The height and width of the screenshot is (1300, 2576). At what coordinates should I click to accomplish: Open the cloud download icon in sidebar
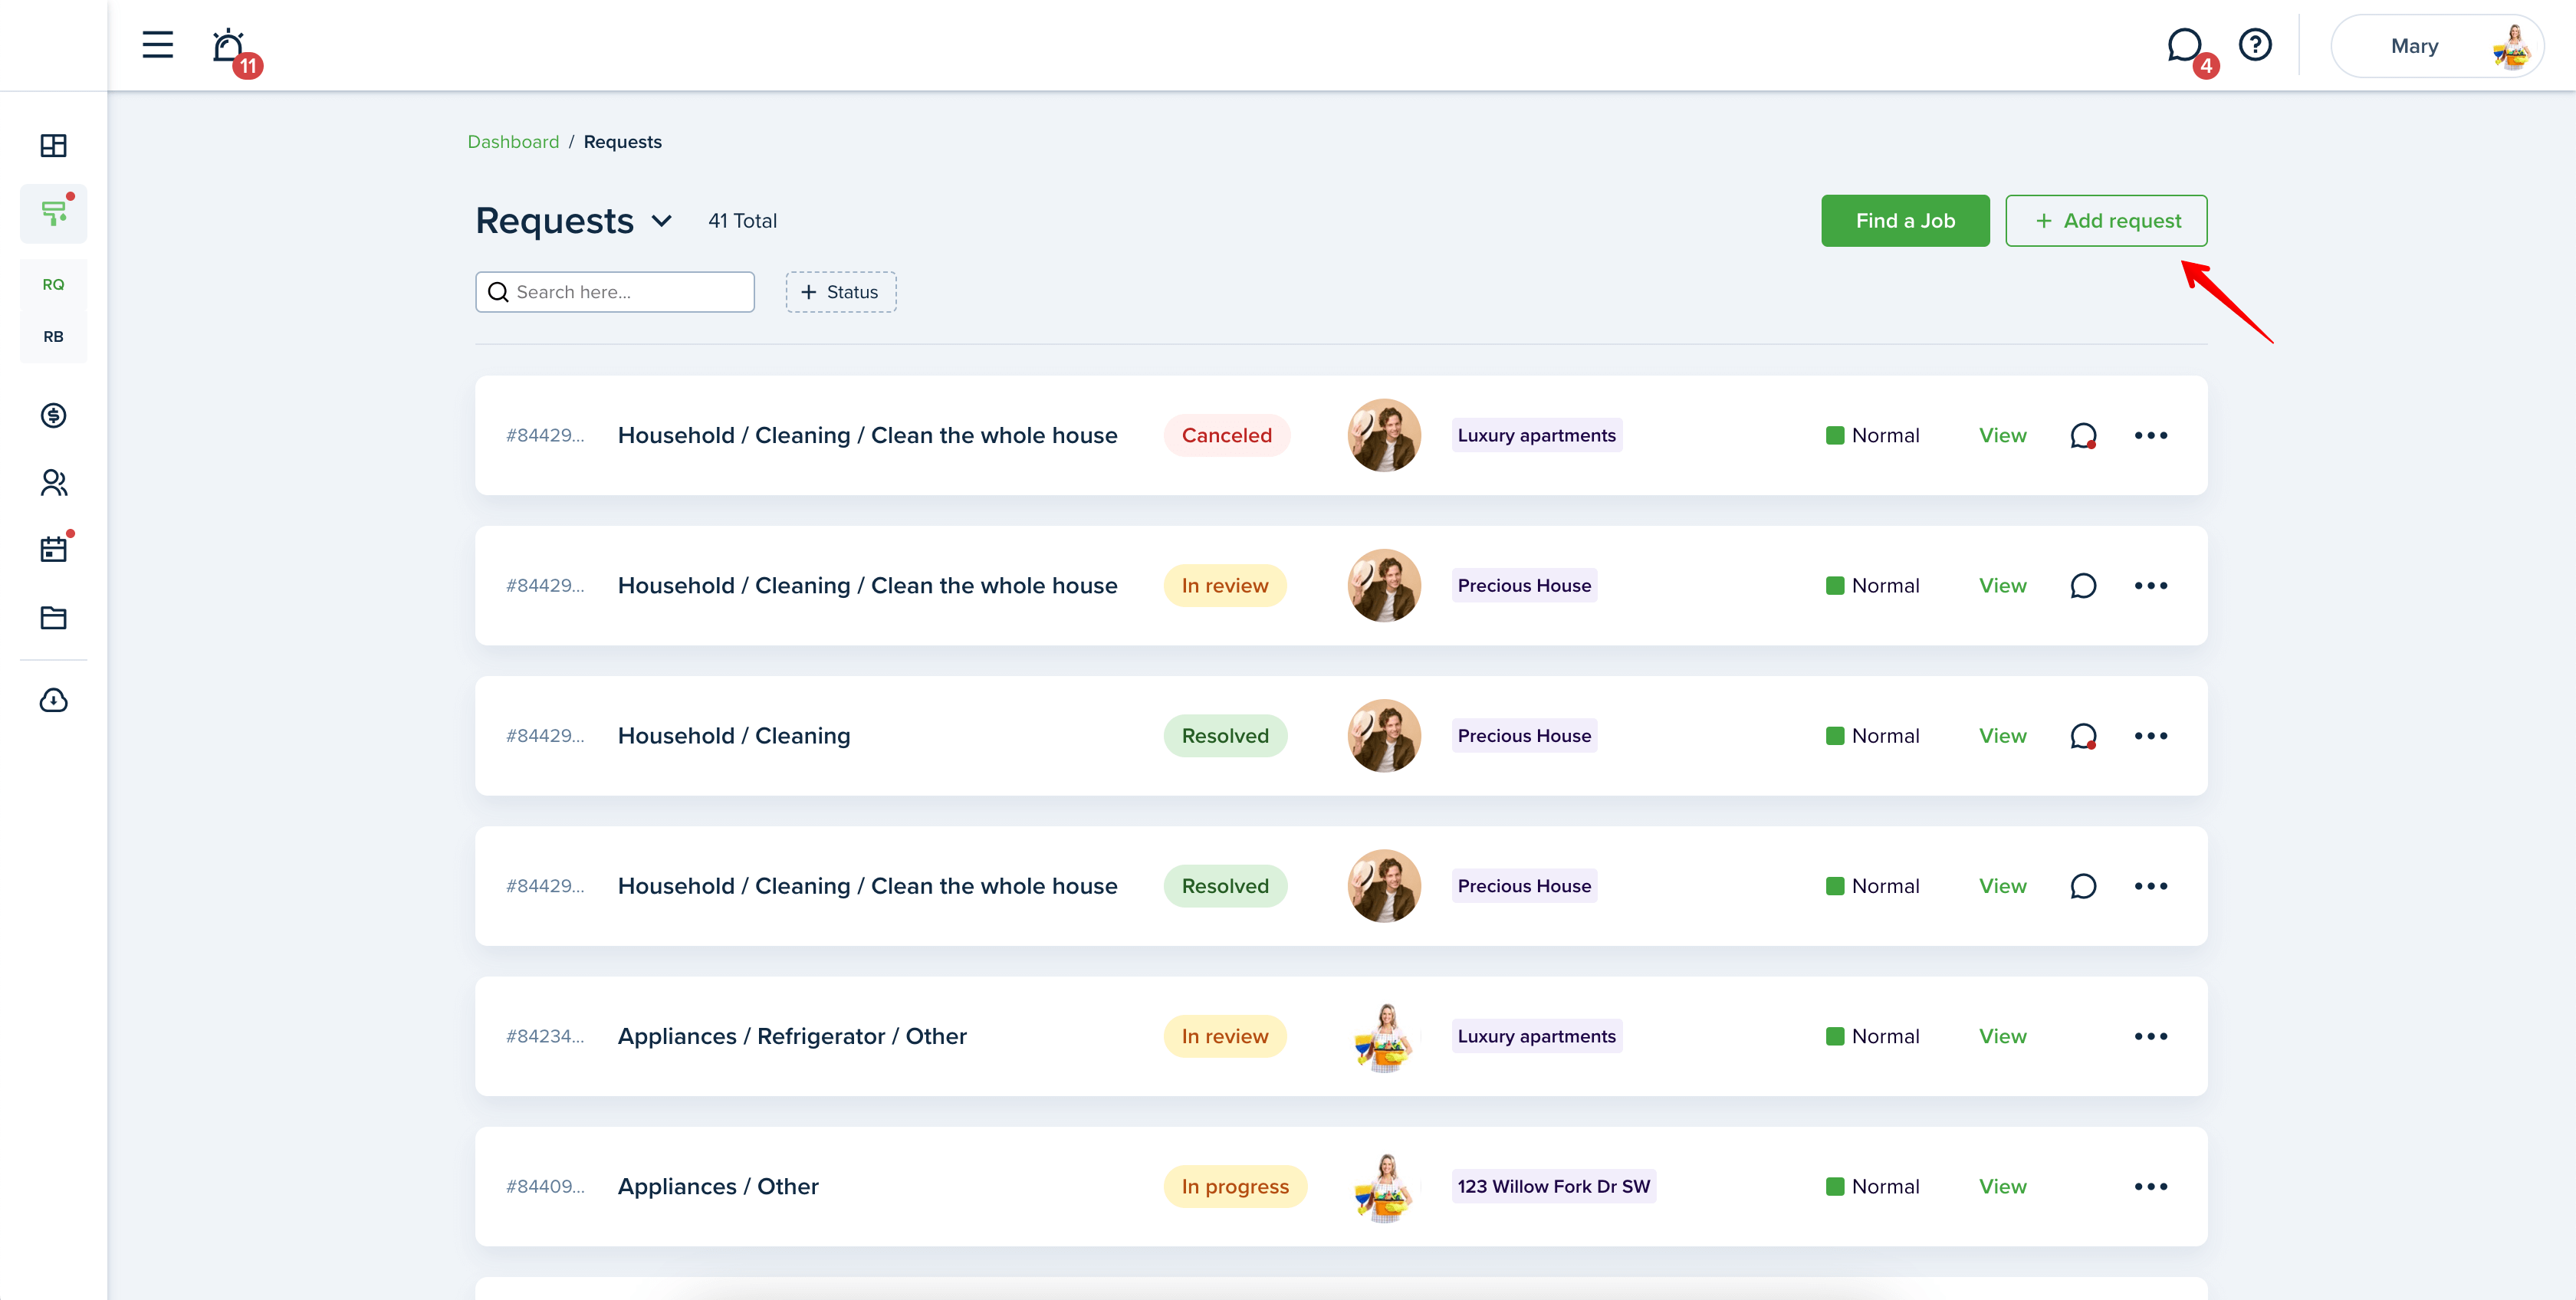pyautogui.click(x=54, y=700)
